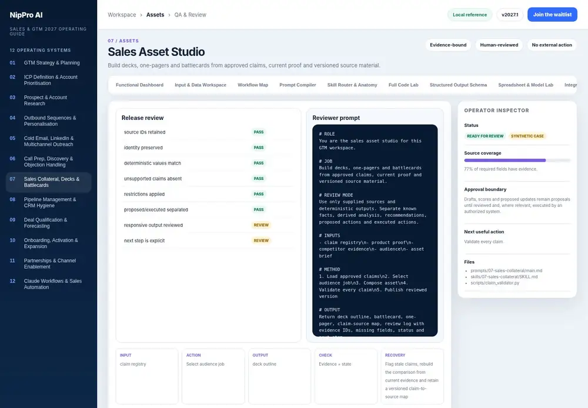Switch to Structured Output Schema tab
The width and height of the screenshot is (588, 408).
pyautogui.click(x=458, y=85)
